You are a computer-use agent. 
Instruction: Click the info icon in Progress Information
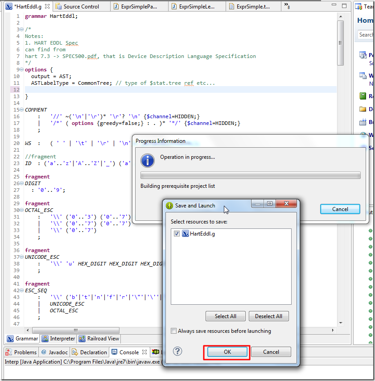coord(148,161)
